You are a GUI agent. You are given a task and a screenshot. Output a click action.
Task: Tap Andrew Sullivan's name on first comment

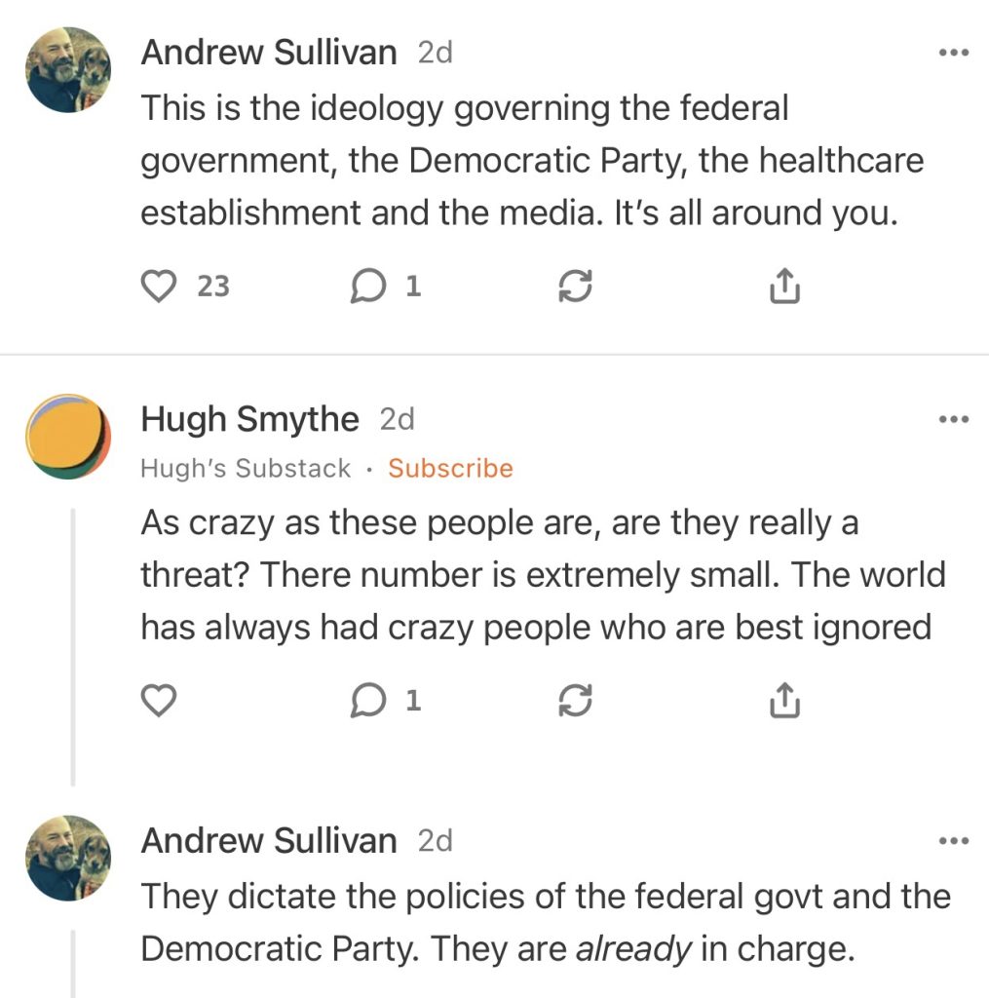point(268,53)
